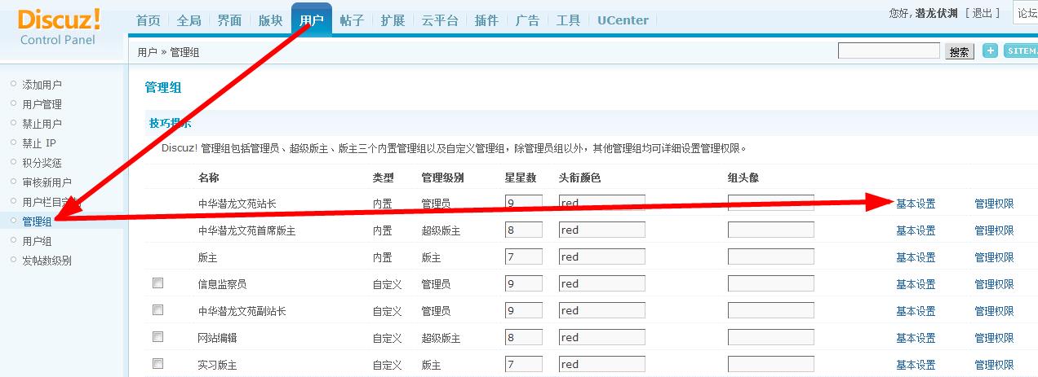Click title color field for 网站编辑
Viewport: 1038px width, 377px height.
pos(602,337)
